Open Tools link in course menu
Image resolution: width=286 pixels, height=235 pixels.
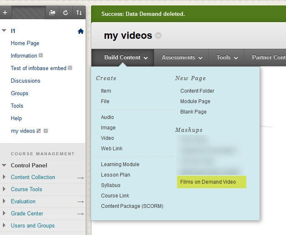(17, 106)
